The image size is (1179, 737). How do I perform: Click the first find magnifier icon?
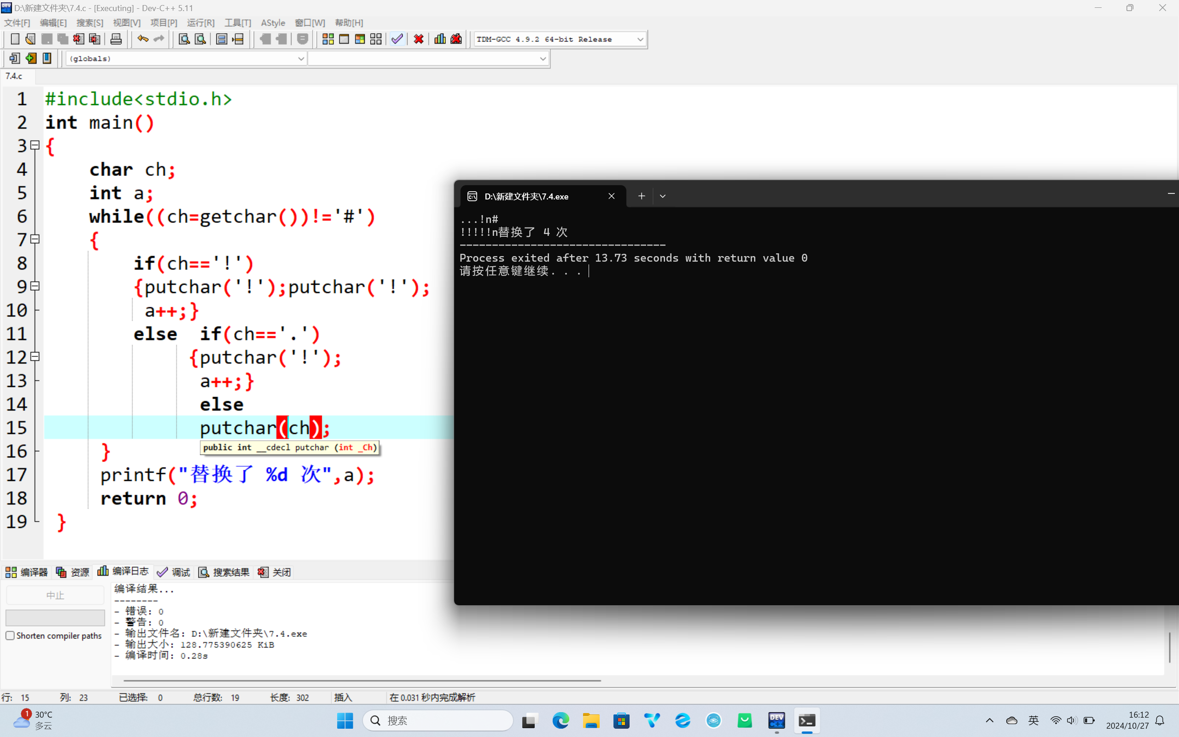pyautogui.click(x=184, y=39)
